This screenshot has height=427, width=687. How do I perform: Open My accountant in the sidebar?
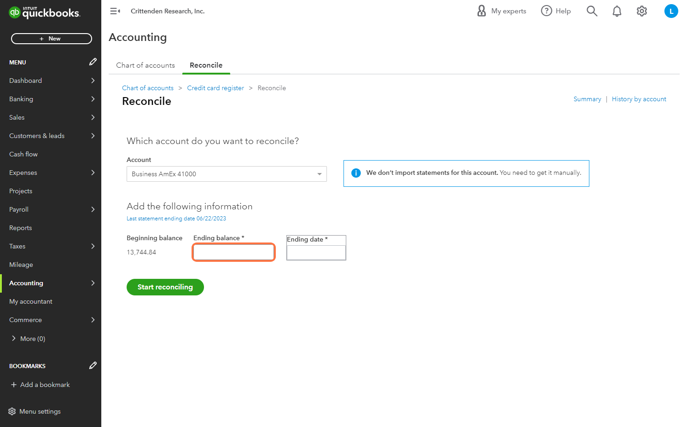point(31,301)
